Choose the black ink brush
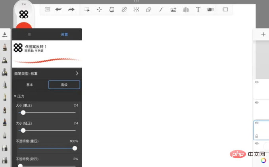 click(x=5, y=122)
